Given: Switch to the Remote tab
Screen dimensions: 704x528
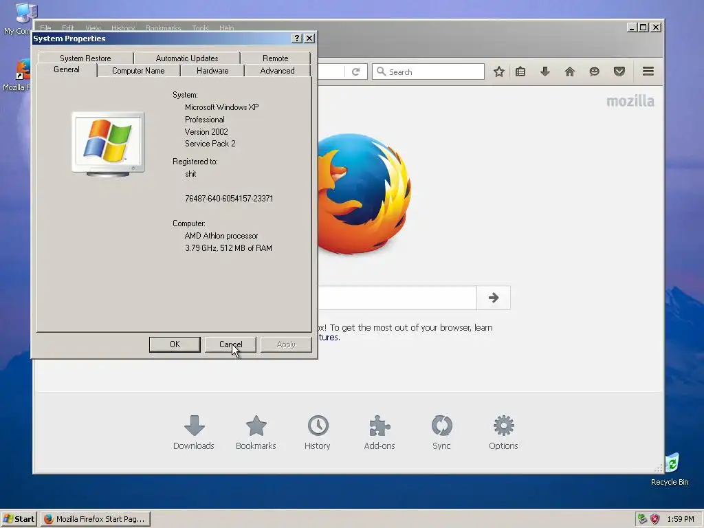Looking at the screenshot, I should [x=275, y=58].
